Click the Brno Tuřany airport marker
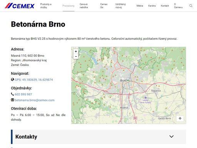 pos(145,98)
